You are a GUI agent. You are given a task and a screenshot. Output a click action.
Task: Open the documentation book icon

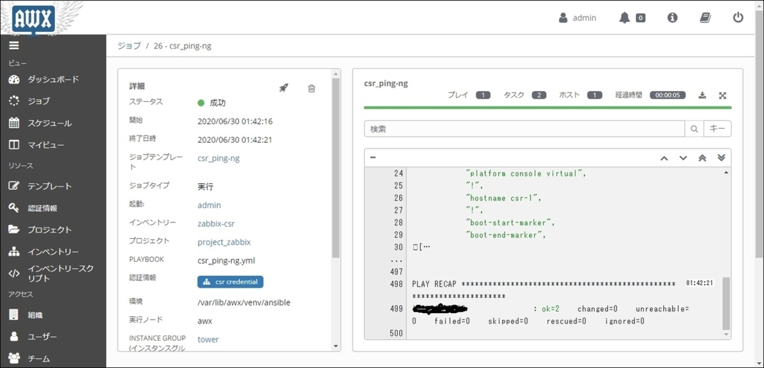coord(705,18)
